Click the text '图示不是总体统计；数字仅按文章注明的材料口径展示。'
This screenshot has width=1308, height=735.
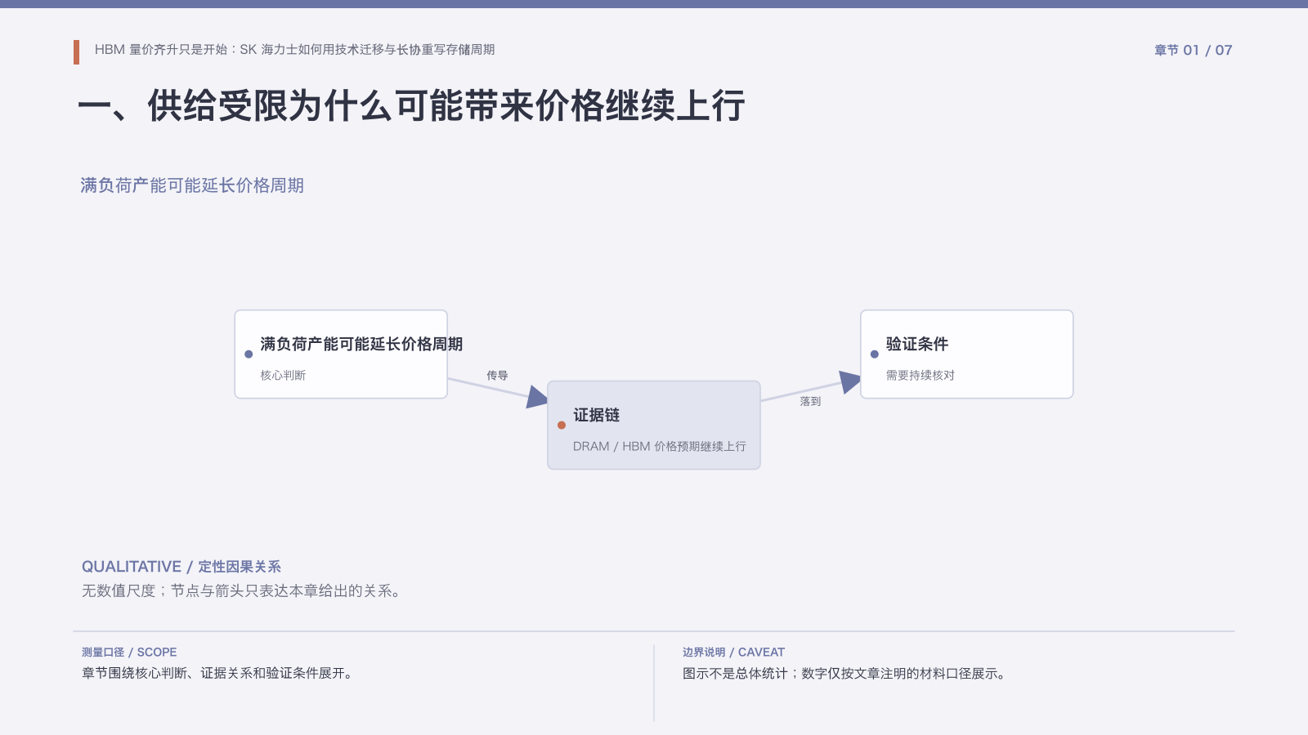(x=846, y=674)
